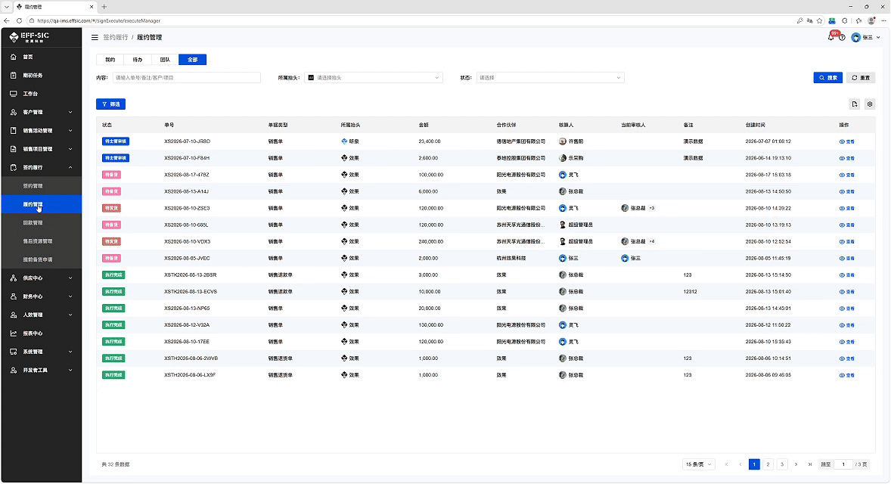The height and width of the screenshot is (484, 891).
Task: Open 签约管理 in sidebar submenu
Action: (42, 186)
